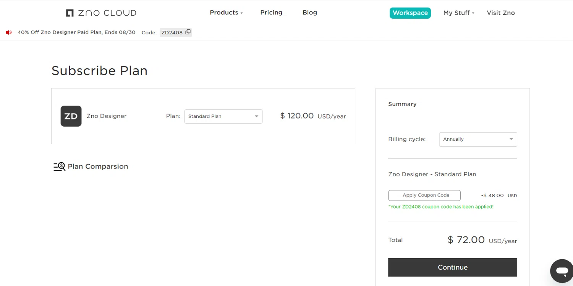The width and height of the screenshot is (573, 286).
Task: Open the Blog page
Action: [310, 13]
